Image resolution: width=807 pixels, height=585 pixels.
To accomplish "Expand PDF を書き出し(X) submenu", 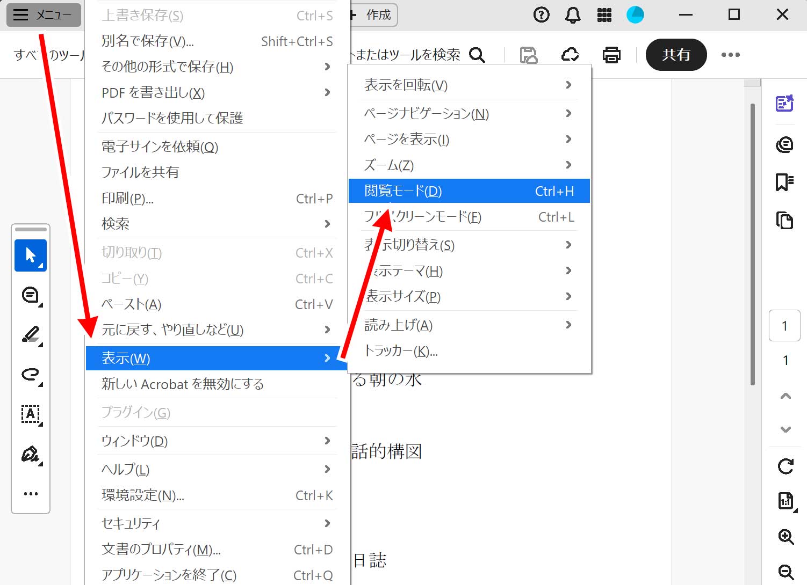I will [218, 92].
